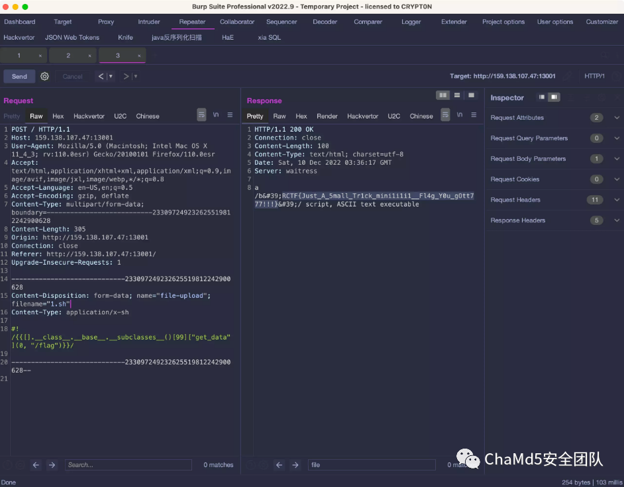
Task: Open the send settings gear icon
Action: coord(44,76)
